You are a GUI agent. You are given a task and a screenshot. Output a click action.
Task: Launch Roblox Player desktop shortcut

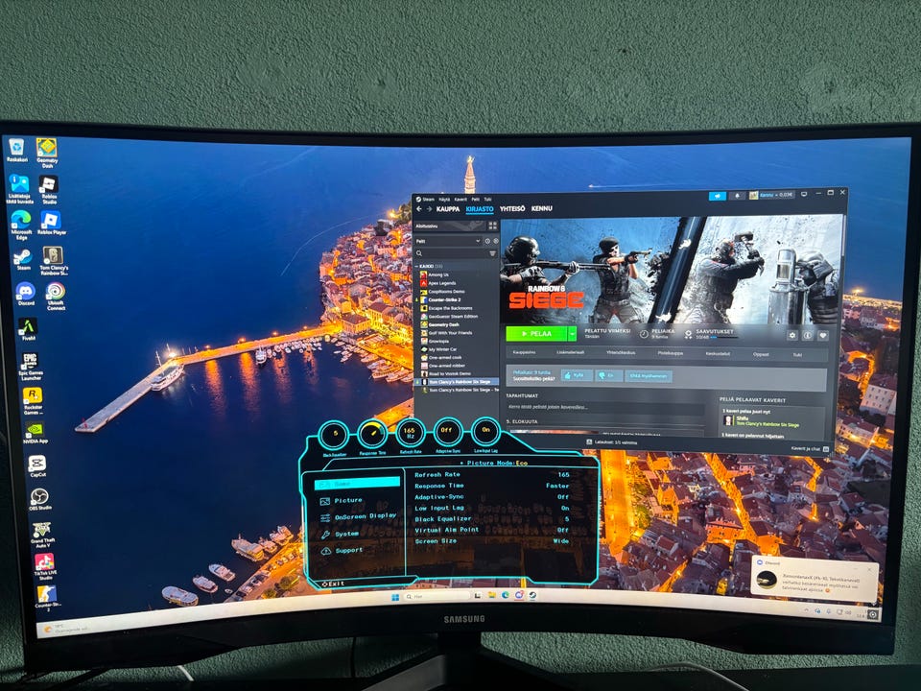pyautogui.click(x=51, y=223)
